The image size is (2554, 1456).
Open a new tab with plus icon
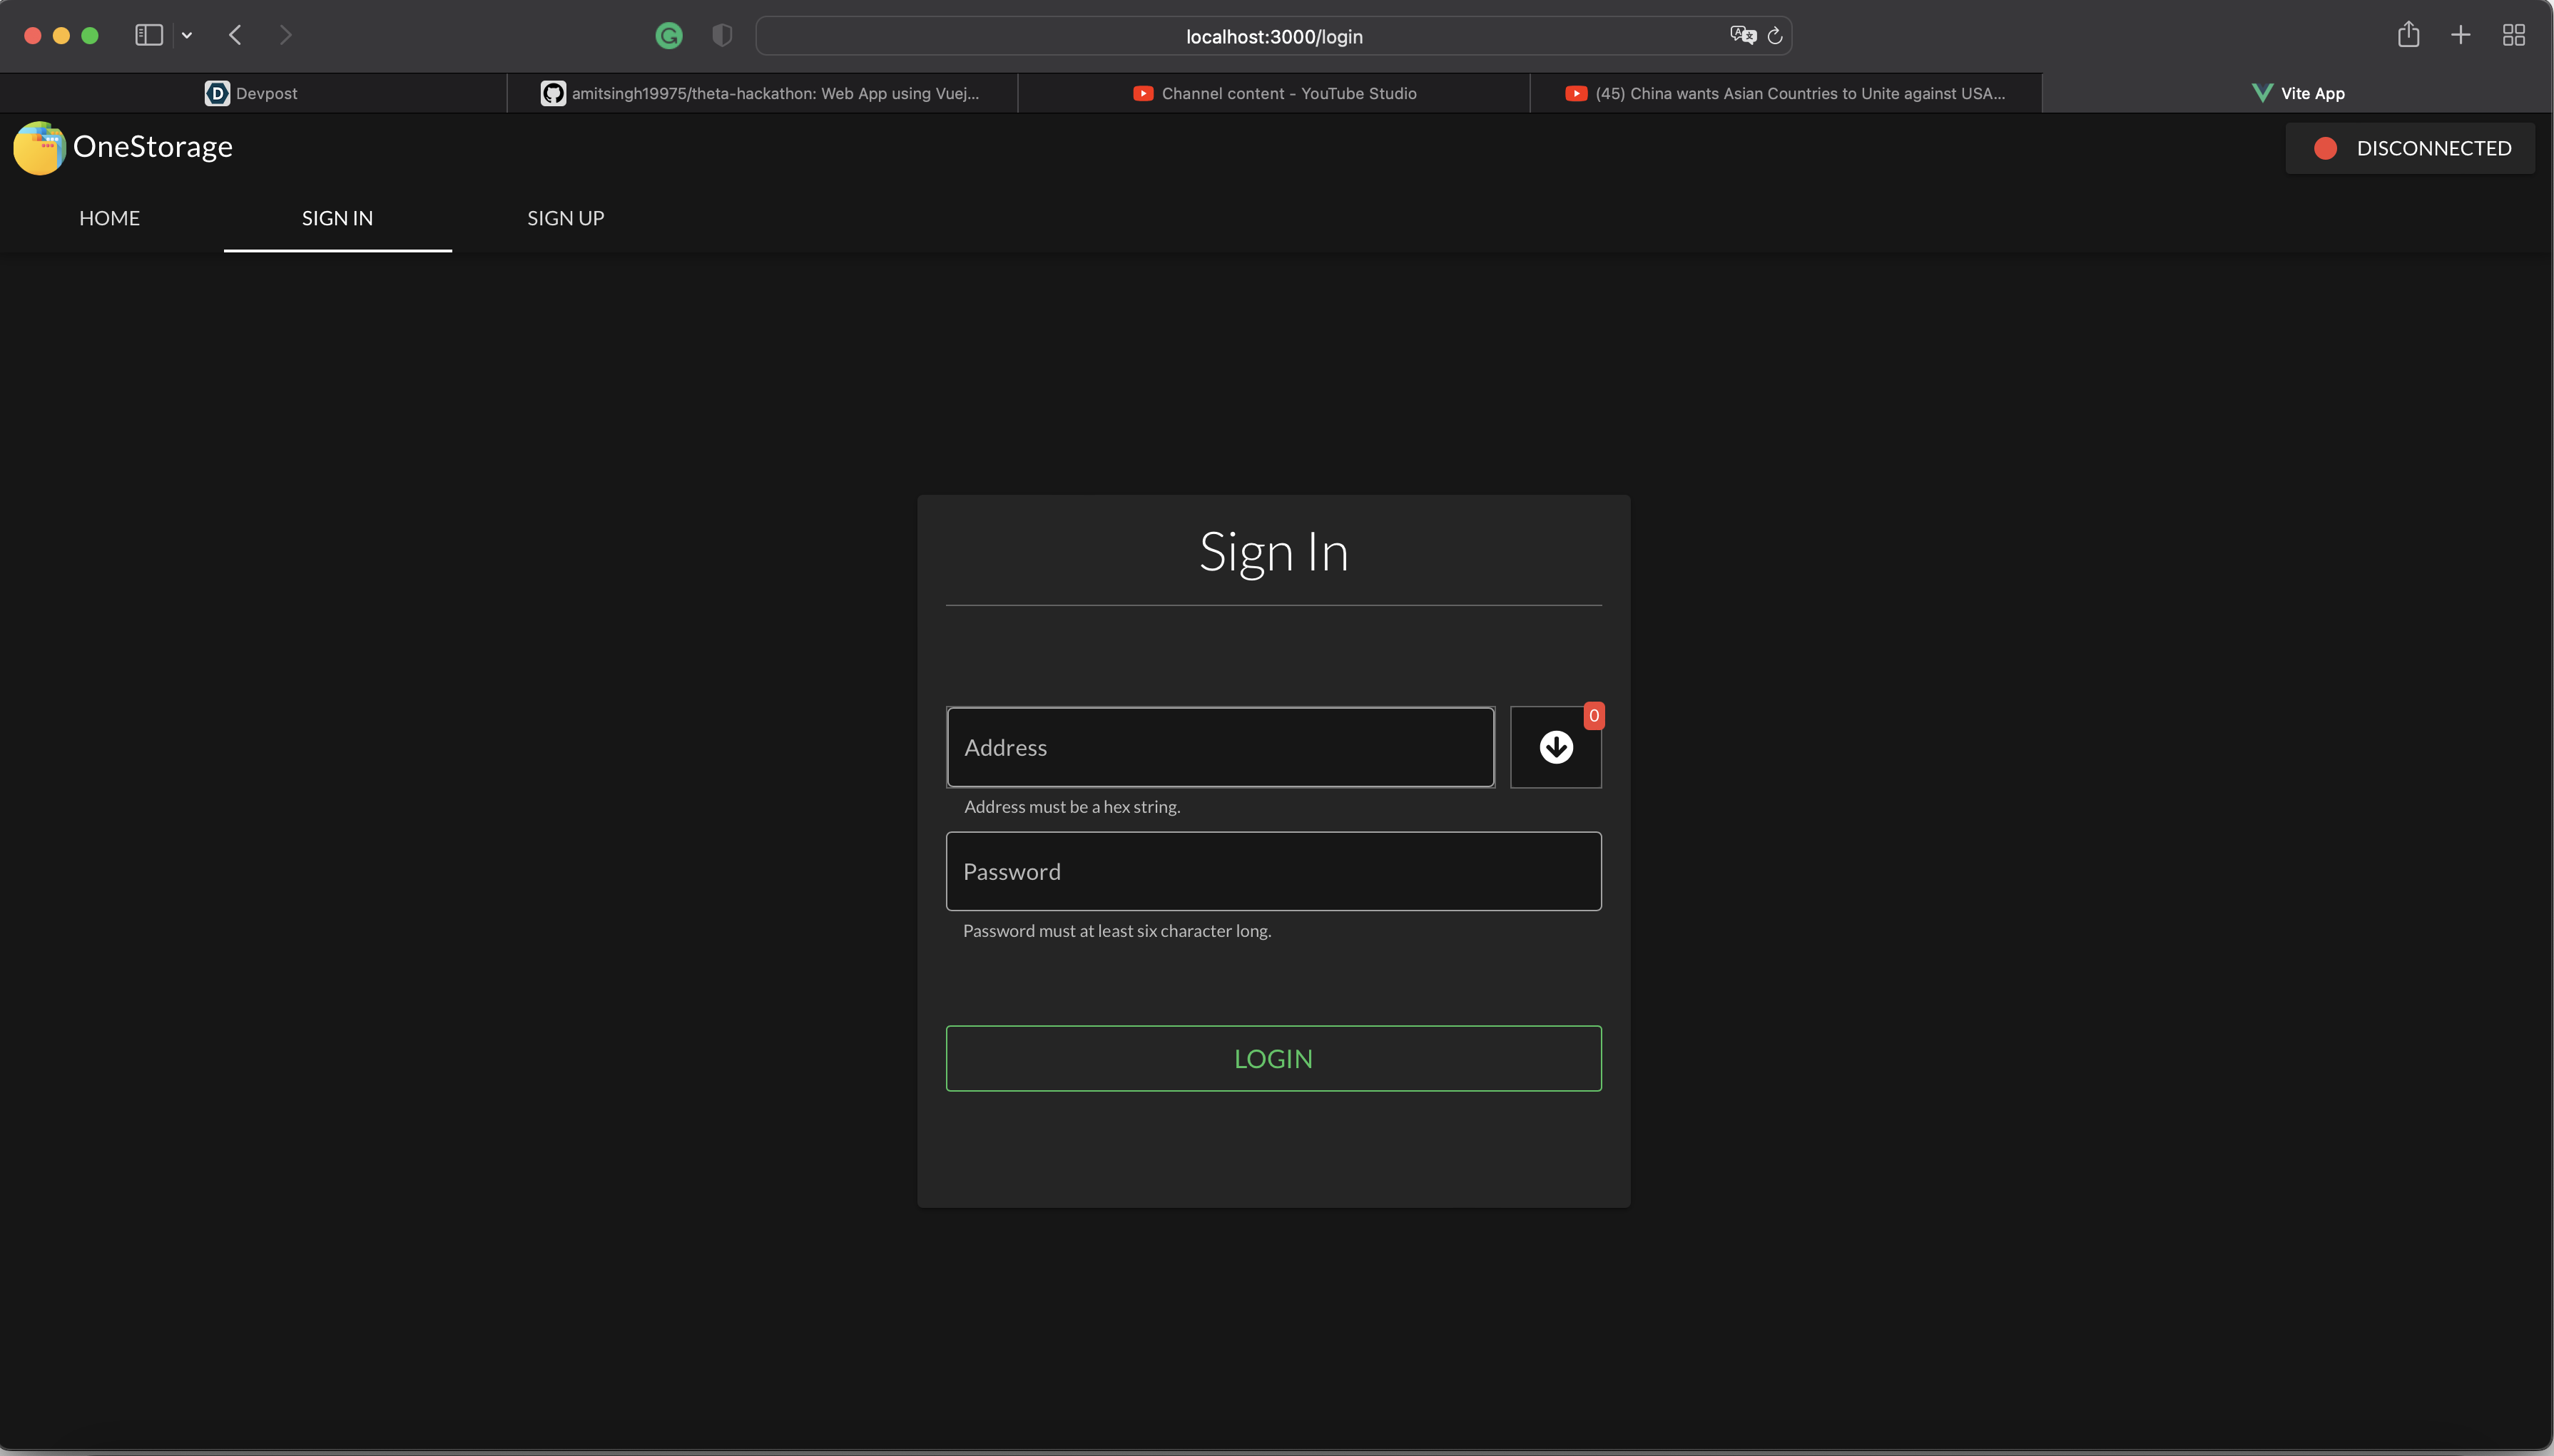[2460, 36]
